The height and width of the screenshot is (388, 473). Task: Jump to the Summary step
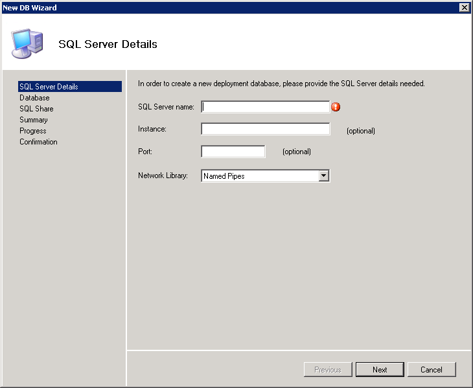click(x=34, y=120)
